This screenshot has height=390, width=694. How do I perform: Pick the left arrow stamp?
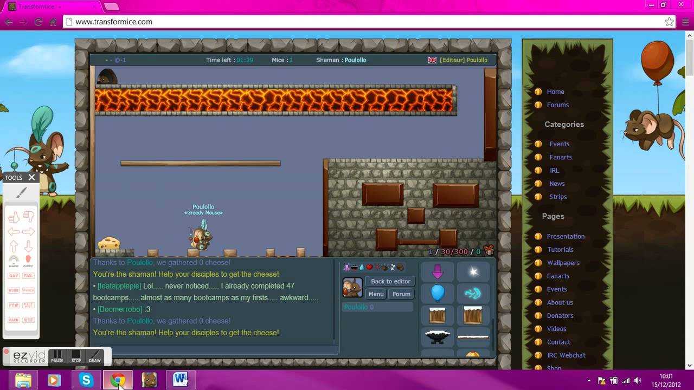14,232
